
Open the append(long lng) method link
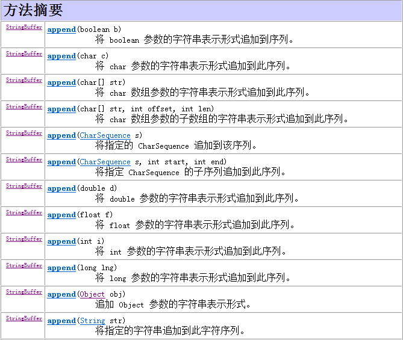(x=61, y=268)
